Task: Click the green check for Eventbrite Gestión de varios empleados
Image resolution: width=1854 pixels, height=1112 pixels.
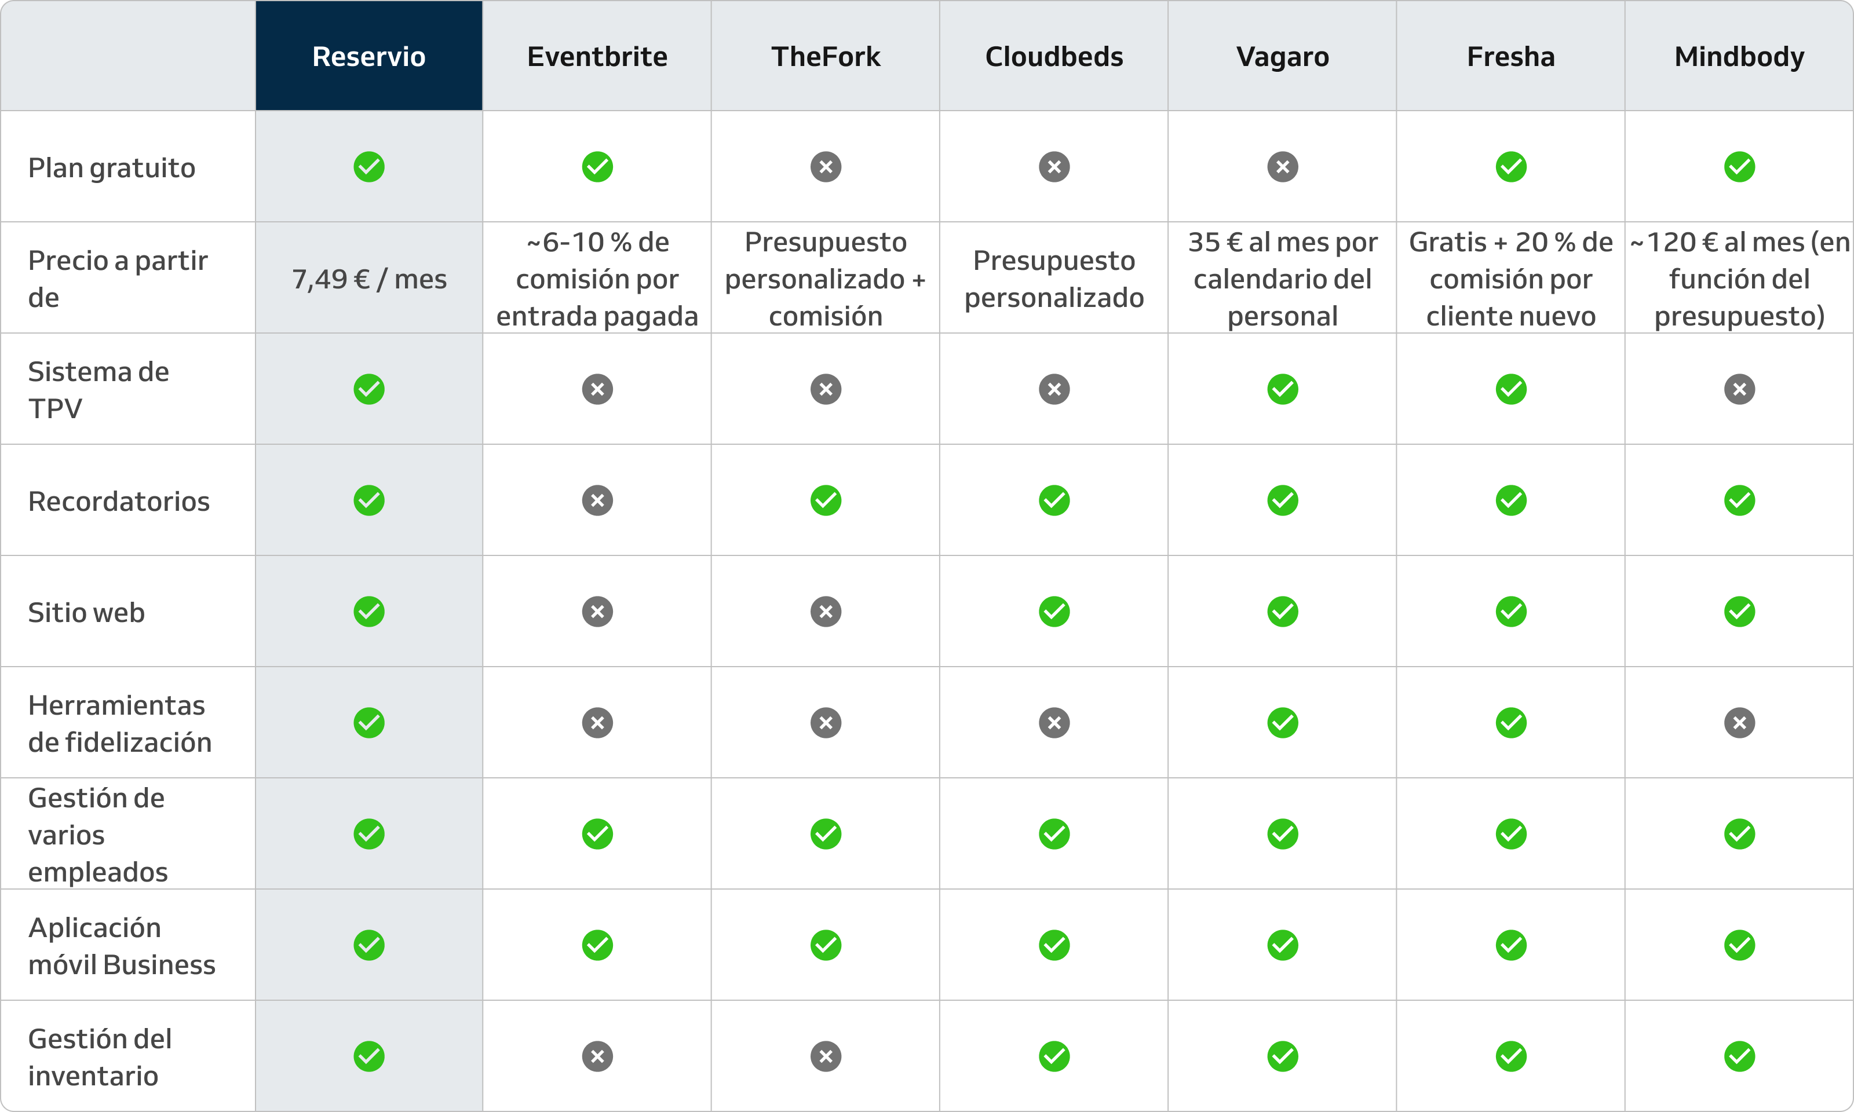Action: point(597,834)
